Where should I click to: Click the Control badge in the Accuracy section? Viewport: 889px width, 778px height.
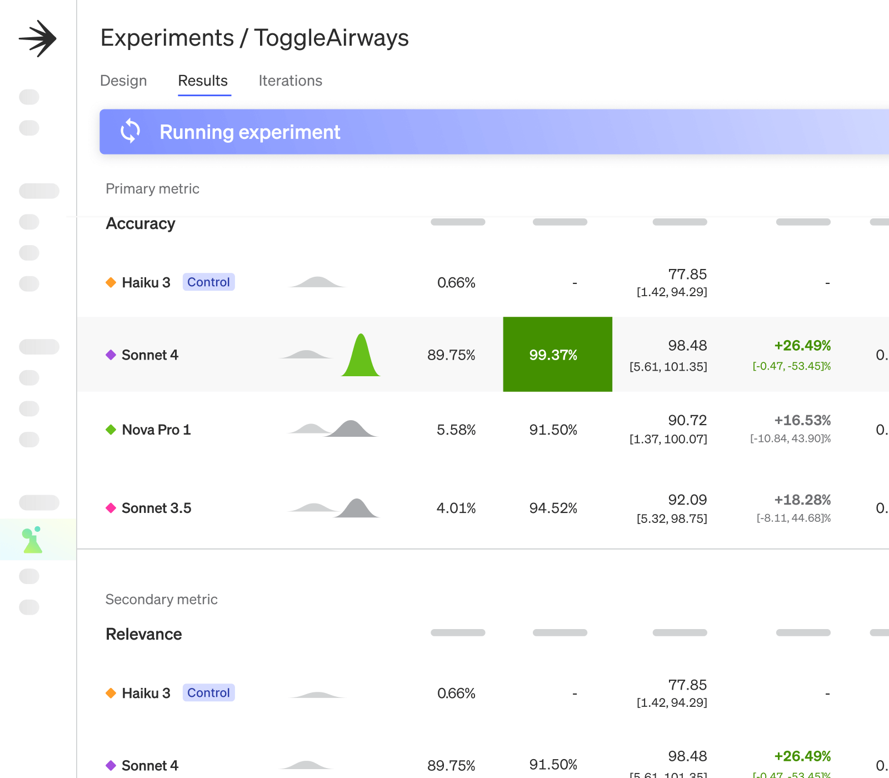coord(208,282)
